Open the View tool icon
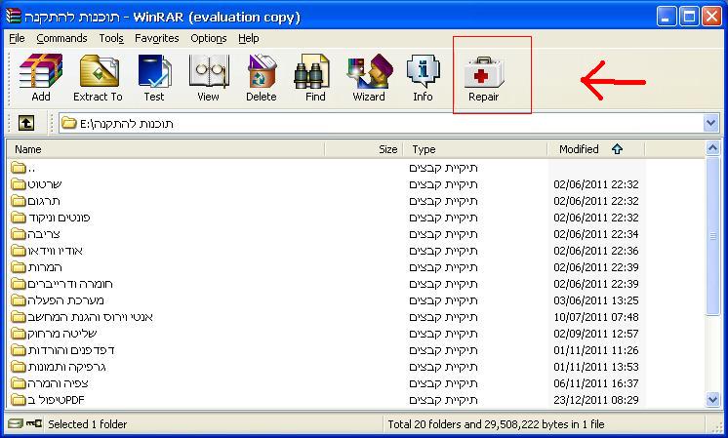Image resolution: width=728 pixels, height=438 pixels. pyautogui.click(x=209, y=70)
